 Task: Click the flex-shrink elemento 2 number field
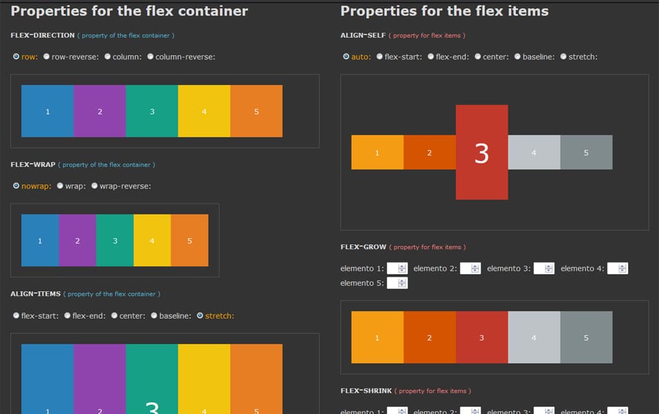(470, 411)
